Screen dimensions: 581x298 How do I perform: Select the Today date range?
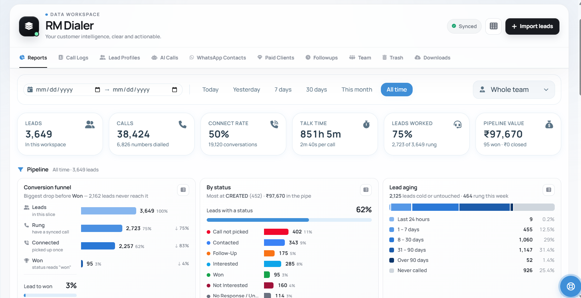click(x=210, y=90)
